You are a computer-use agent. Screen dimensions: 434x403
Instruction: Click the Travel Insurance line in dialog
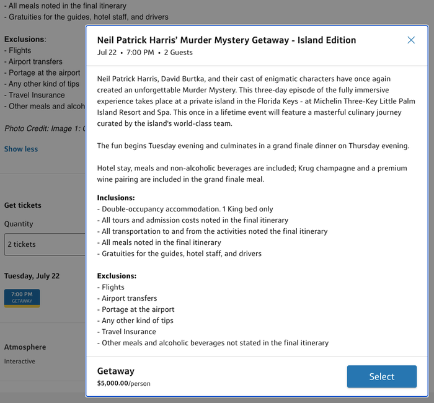pyautogui.click(x=126, y=332)
